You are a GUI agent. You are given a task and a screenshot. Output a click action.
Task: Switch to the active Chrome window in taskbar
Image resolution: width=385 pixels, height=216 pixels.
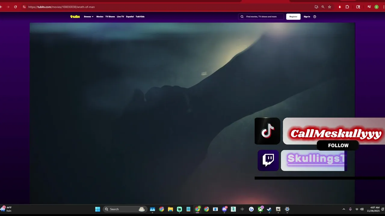(x=197, y=209)
